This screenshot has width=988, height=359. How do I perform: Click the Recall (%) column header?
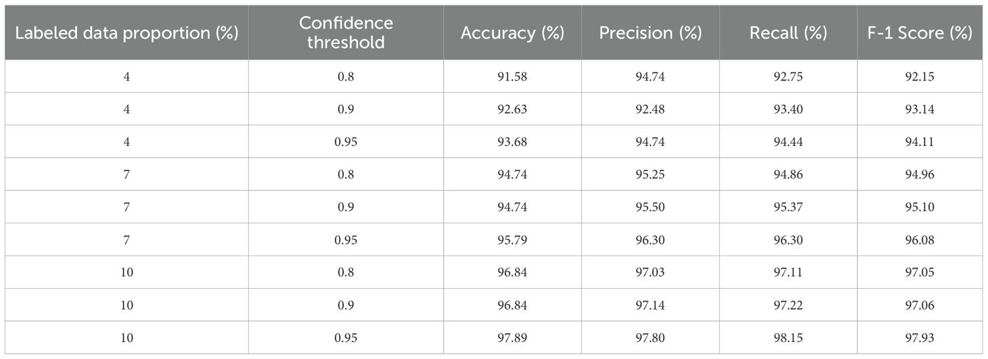click(788, 33)
